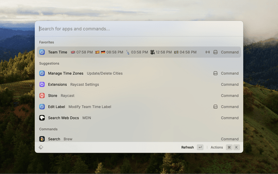Click the broadcast signal icon on Team Time

pyautogui.click(x=208, y=52)
